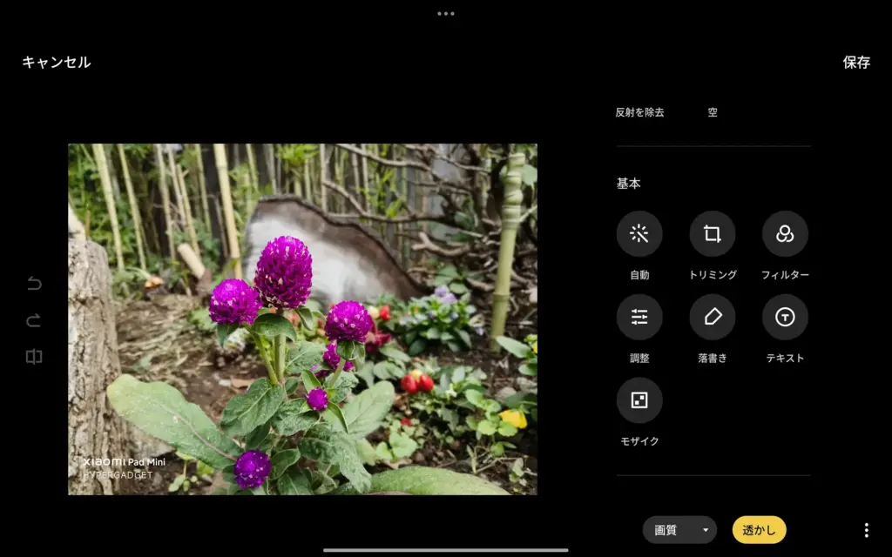Screen dimensions: 892x557
Task: Open the 画質 (quality) dropdown
Action: click(679, 529)
